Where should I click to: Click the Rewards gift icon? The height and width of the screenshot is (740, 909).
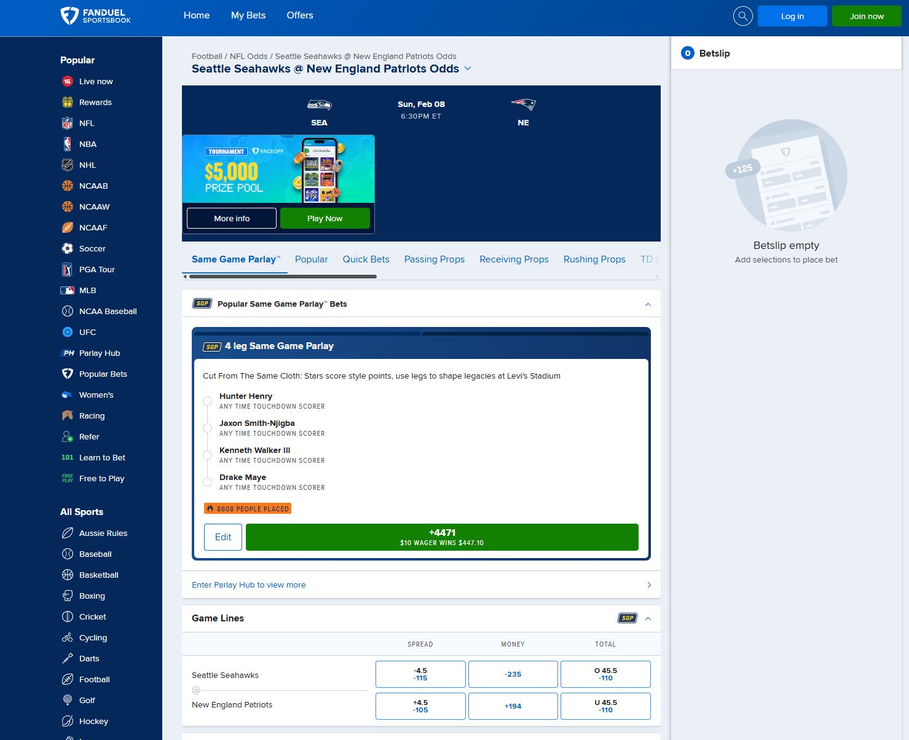(x=68, y=102)
